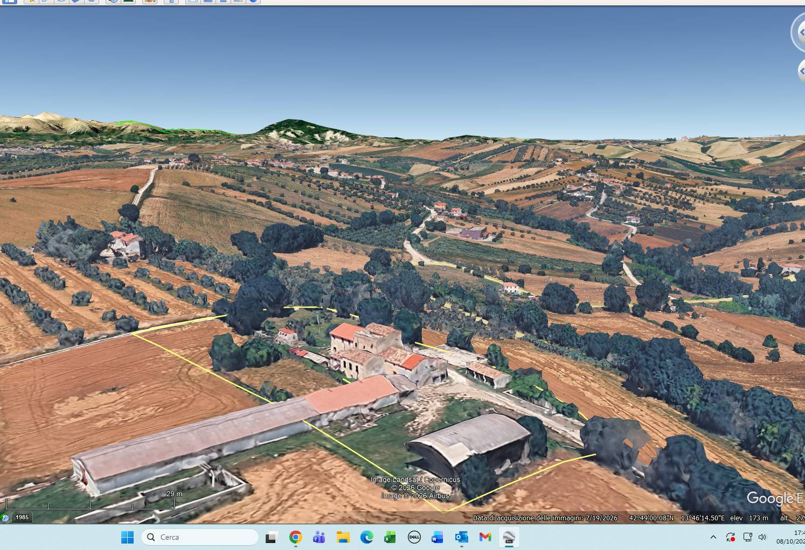
Task: Show hidden system tray icons
Action: tap(713, 537)
